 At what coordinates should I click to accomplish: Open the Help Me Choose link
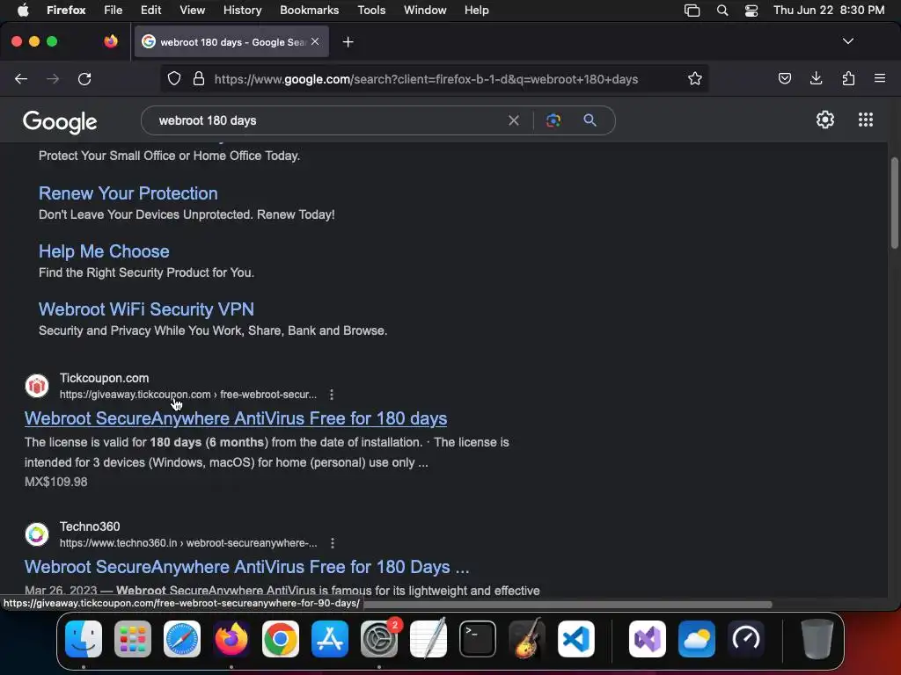104,251
